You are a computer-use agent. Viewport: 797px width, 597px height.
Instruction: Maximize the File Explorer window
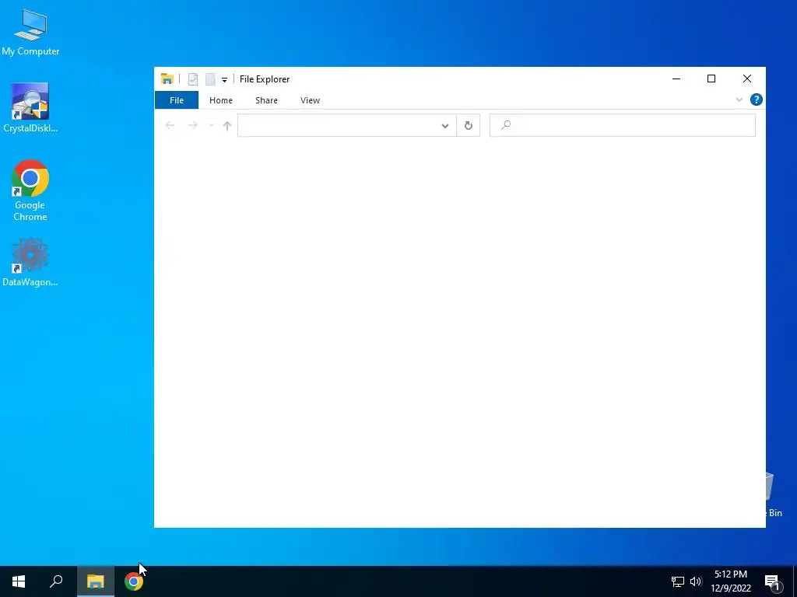[711, 79]
